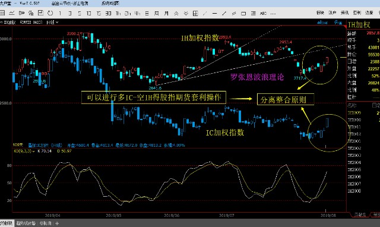Switch chart to 5-minute period
This screenshot has height=227, width=380.
pos(80,13)
